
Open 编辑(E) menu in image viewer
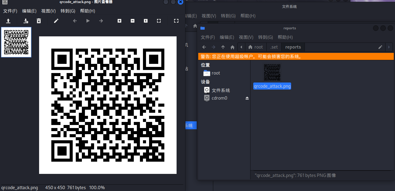29,11
